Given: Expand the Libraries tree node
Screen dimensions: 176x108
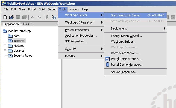Looking at the screenshot, I should 5,51.
